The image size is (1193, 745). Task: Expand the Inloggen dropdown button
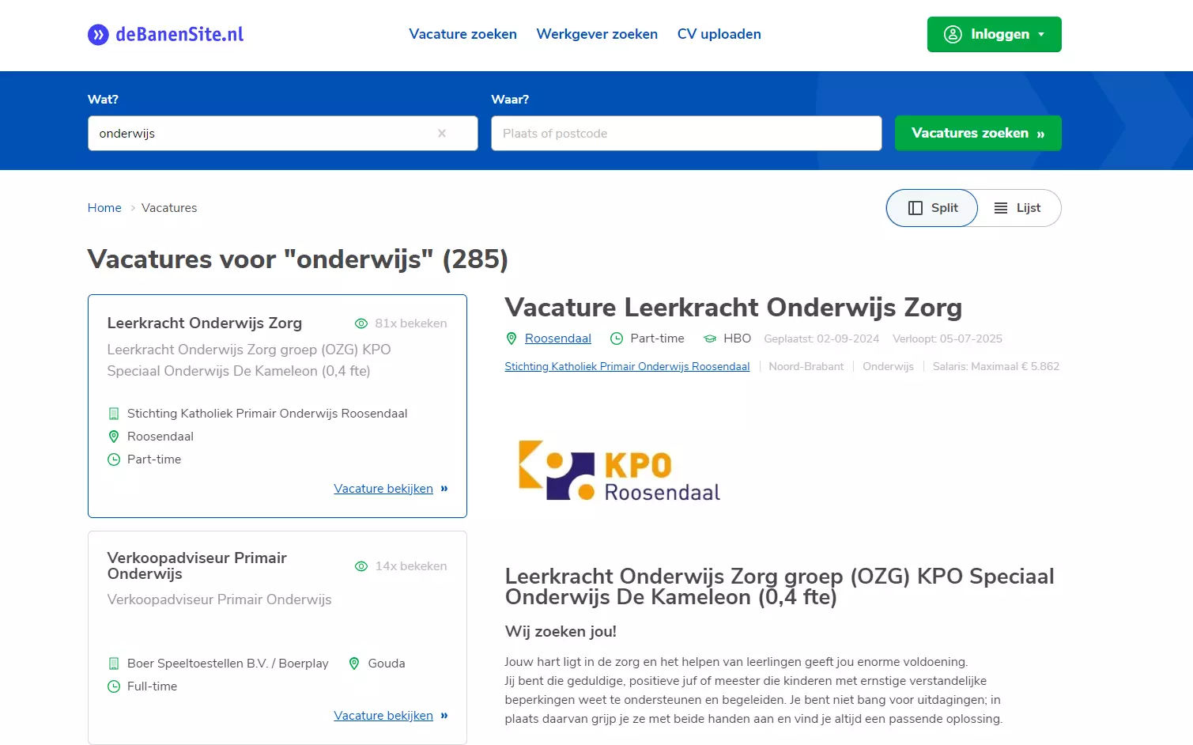click(x=994, y=34)
